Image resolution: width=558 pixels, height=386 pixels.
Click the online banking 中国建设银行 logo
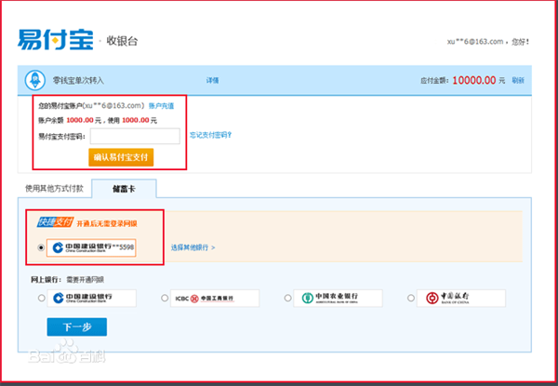tap(91, 299)
